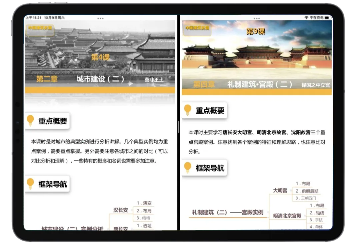Tap the 大明宫 mind map node
The image size is (360, 245).
[x=280, y=190]
